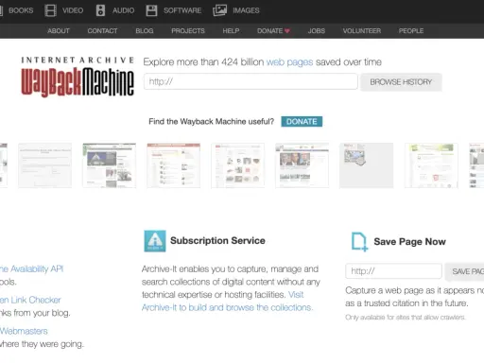
Task: Click the blue Donate button
Action: coord(302,122)
